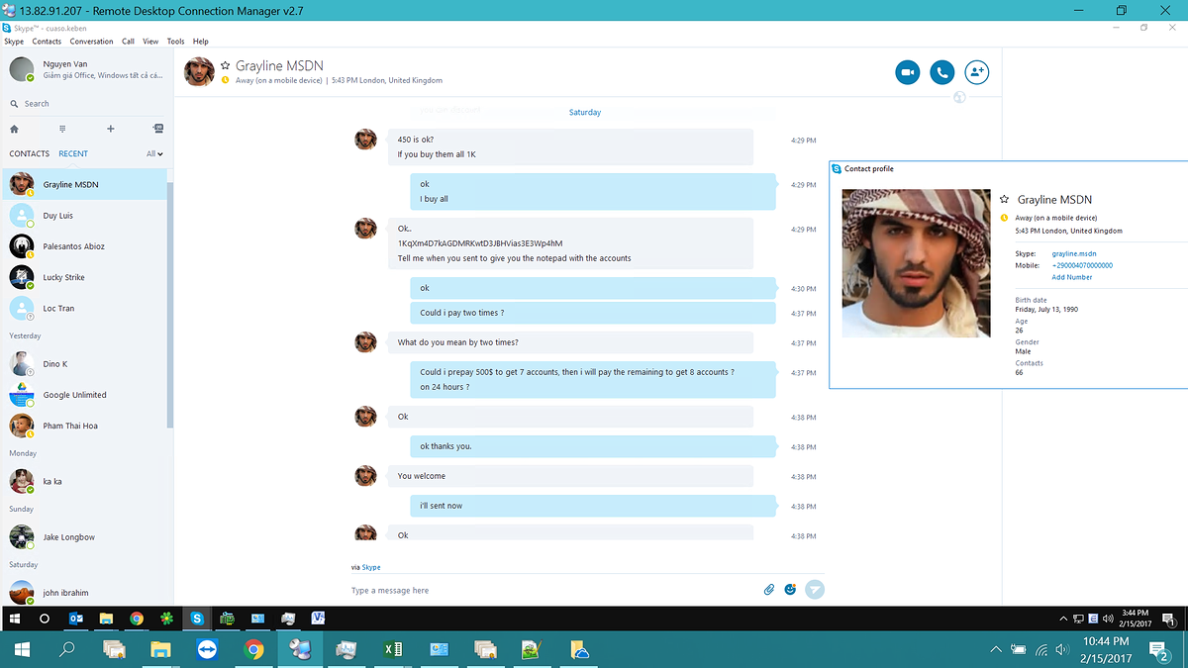Select Jake Longbow conversation

(x=84, y=537)
